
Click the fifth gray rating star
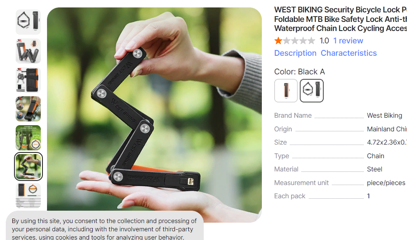311,40
